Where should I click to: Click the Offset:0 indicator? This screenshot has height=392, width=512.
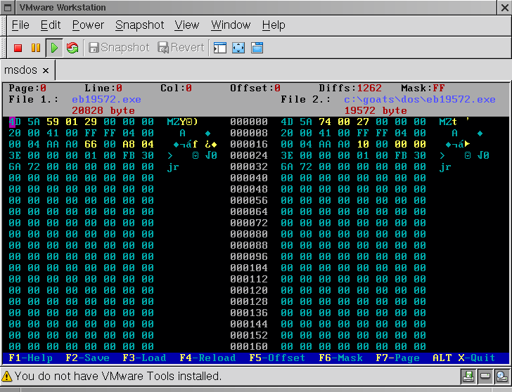[255, 88]
